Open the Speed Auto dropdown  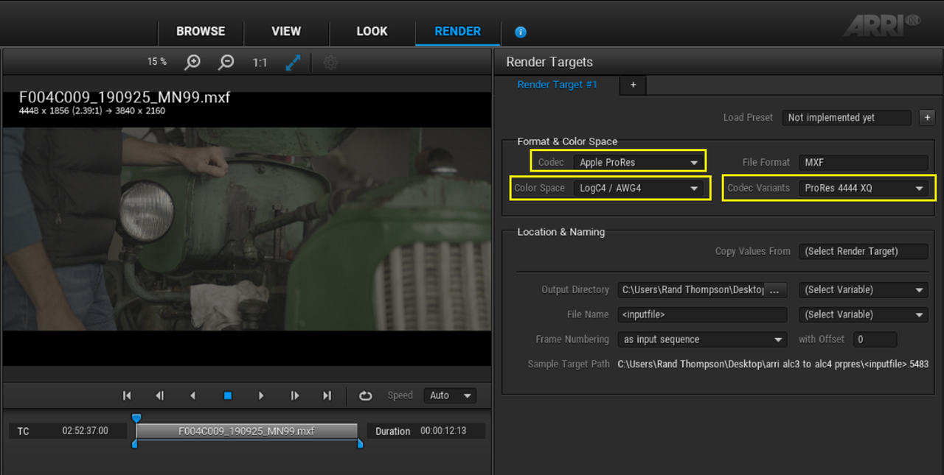[x=450, y=395]
